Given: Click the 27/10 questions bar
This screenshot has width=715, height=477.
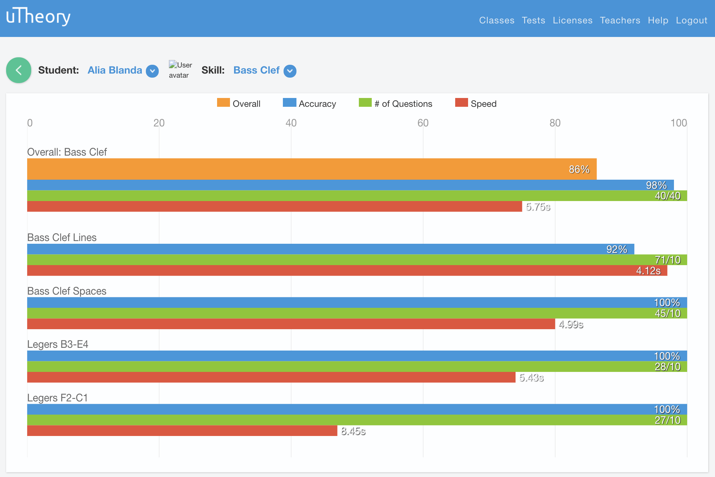Looking at the screenshot, I should [x=357, y=420].
